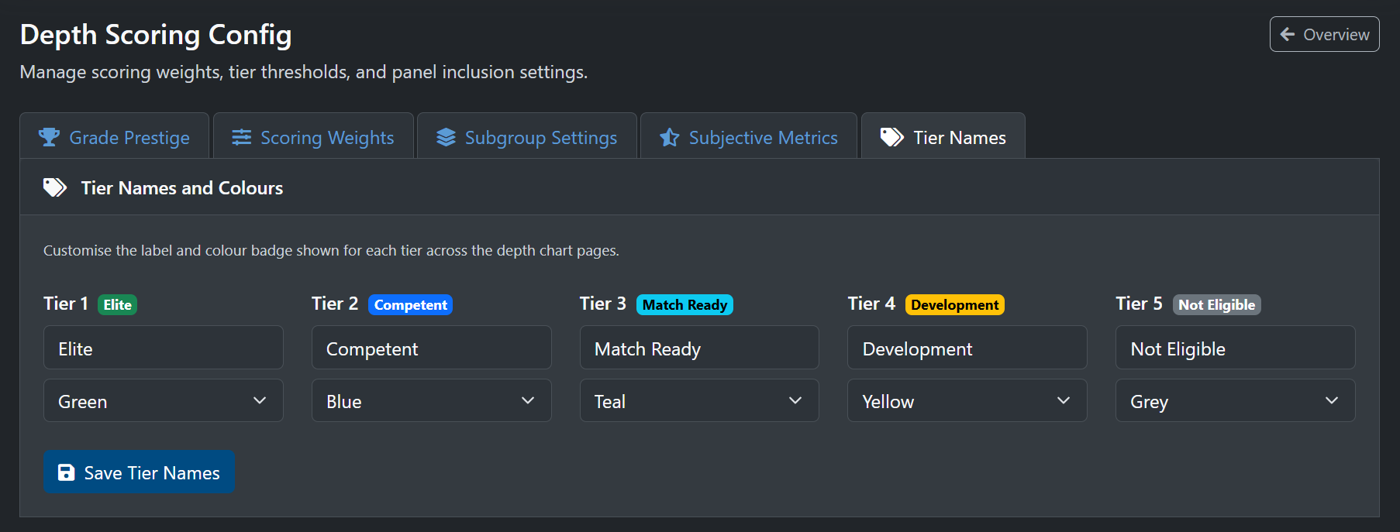Image resolution: width=1400 pixels, height=532 pixels.
Task: Open the Tier 1 colour dropdown showing Green
Action: click(163, 400)
